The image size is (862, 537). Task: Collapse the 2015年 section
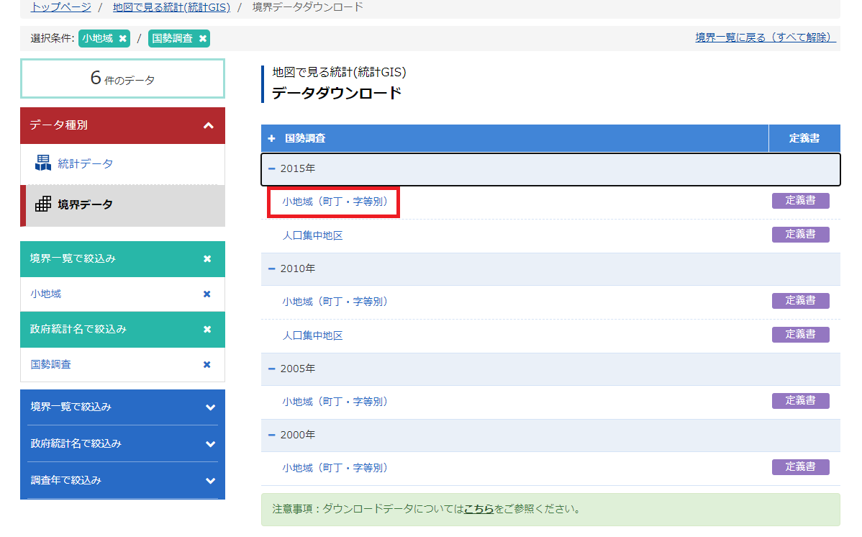click(272, 168)
